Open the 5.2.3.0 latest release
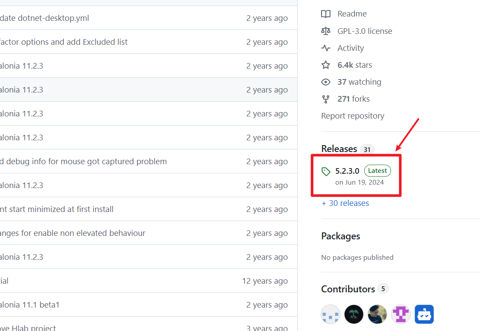This screenshot has height=331, width=504. click(347, 171)
